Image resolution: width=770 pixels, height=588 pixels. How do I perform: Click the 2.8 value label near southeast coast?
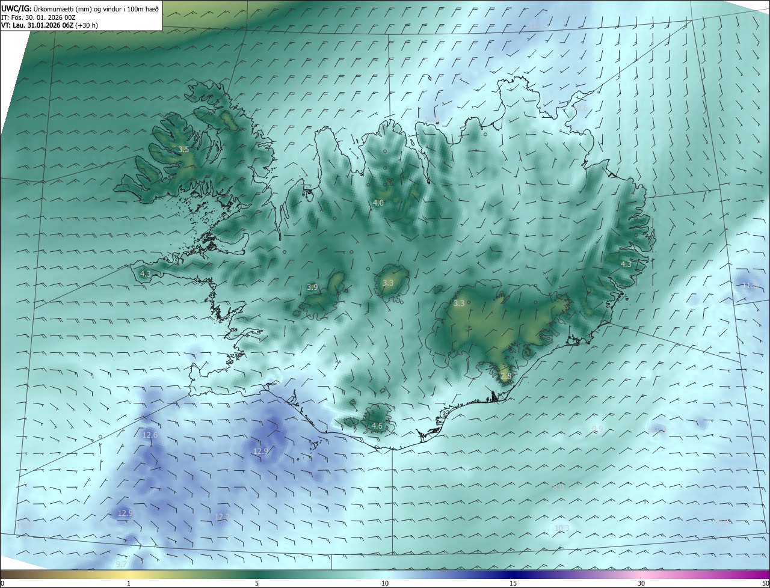[505, 376]
